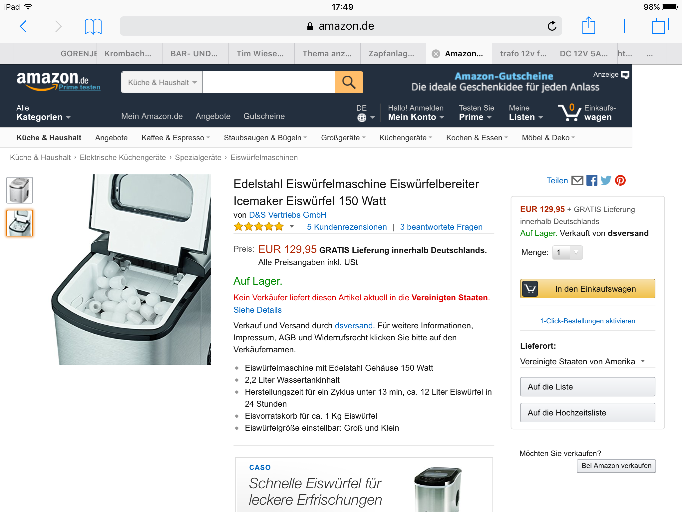This screenshot has height=512, width=682.
Task: Focus the Amazon search text field
Action: click(x=268, y=82)
